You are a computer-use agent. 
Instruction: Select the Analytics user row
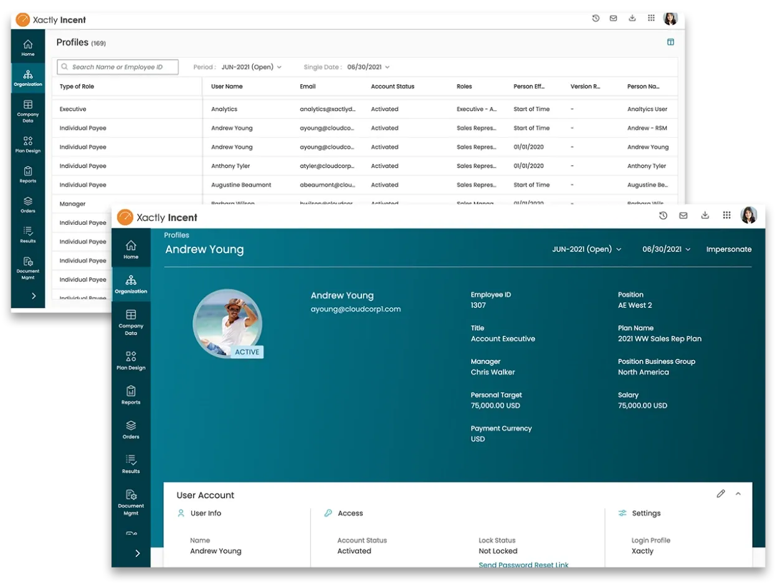(x=365, y=109)
